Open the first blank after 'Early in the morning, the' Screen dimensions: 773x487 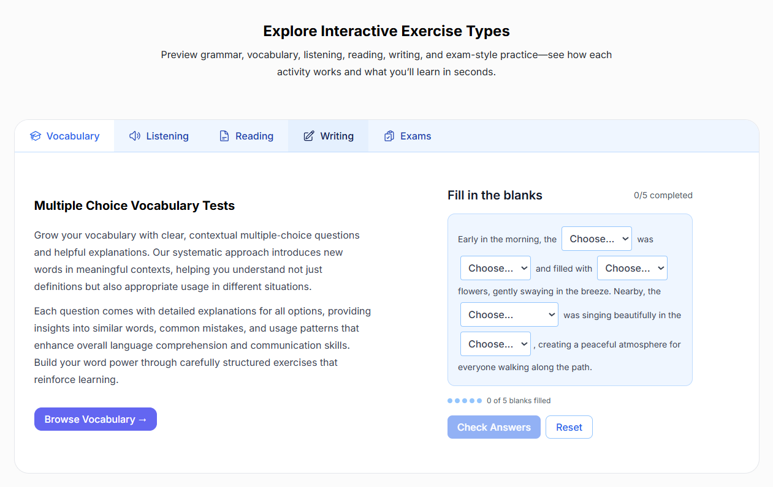[596, 239]
